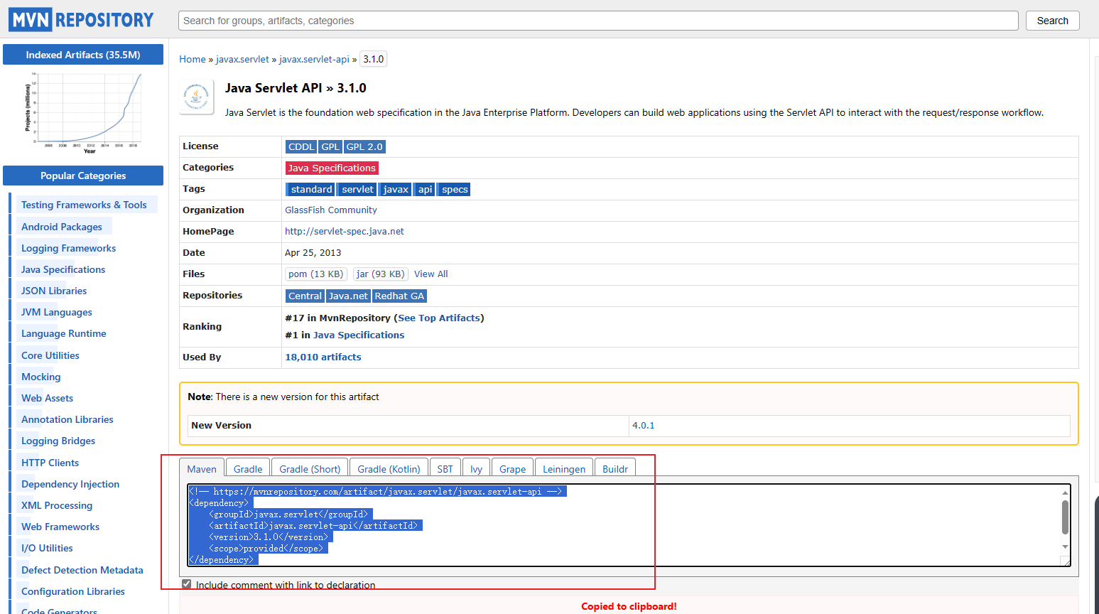Open Language Runtime category

[x=63, y=333]
